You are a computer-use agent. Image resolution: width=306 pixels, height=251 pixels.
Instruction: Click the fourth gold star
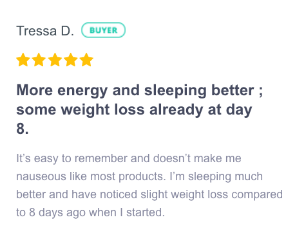pos(71,60)
